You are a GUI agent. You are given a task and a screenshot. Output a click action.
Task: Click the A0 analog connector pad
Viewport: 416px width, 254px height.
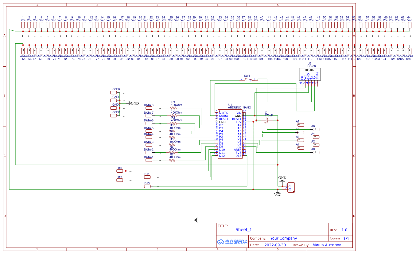click(x=316, y=152)
